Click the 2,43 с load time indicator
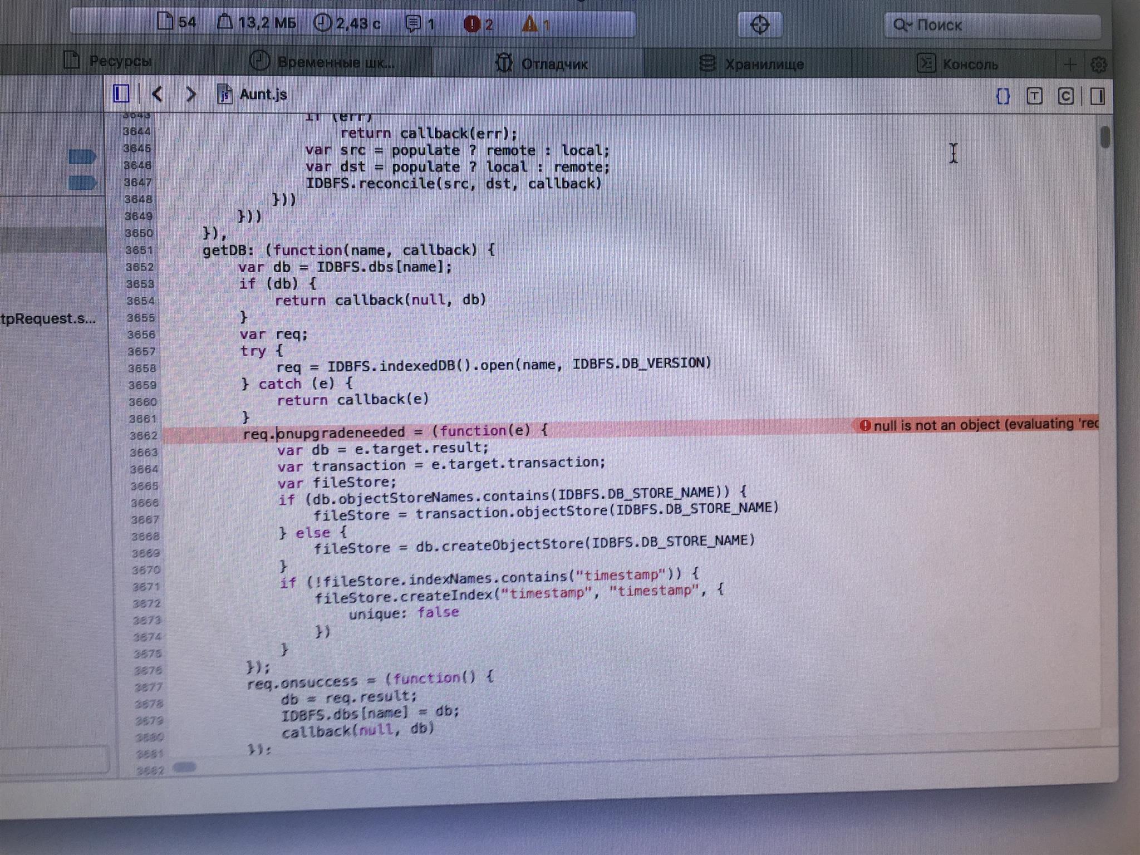 point(347,23)
